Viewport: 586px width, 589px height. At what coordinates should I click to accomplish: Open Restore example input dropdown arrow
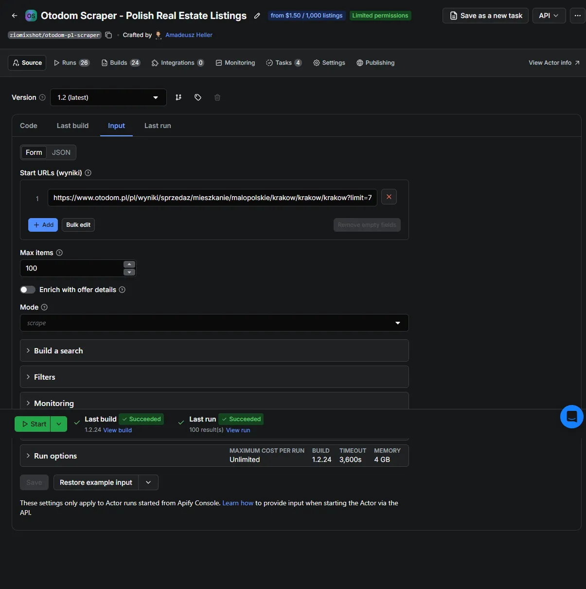(x=148, y=482)
